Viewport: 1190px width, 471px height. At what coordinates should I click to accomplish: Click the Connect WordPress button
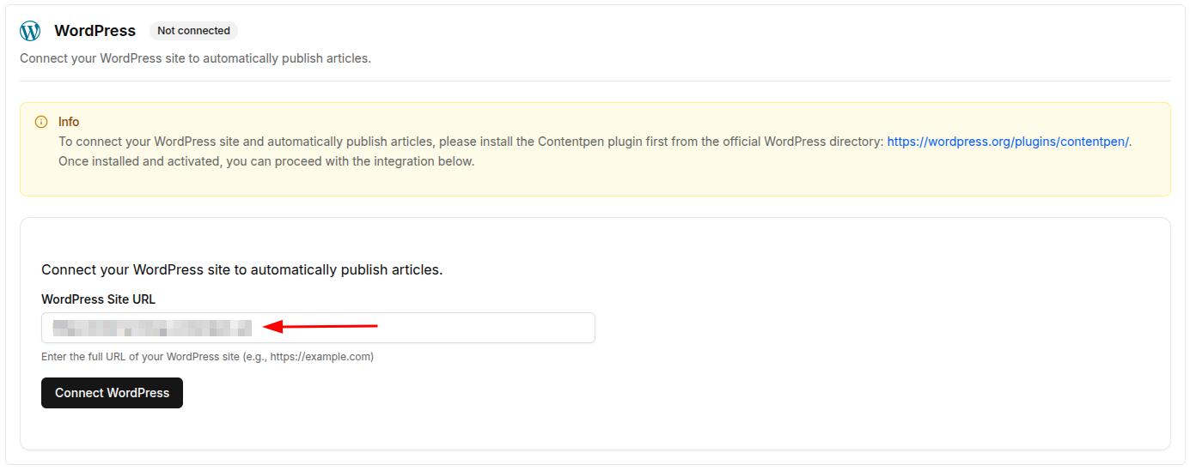[112, 393]
